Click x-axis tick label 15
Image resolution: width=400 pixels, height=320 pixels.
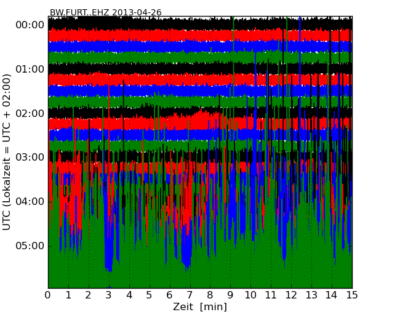pos(352,295)
